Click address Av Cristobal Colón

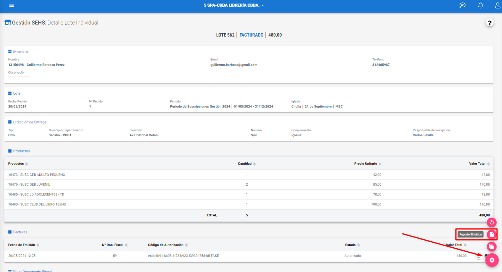pos(144,135)
